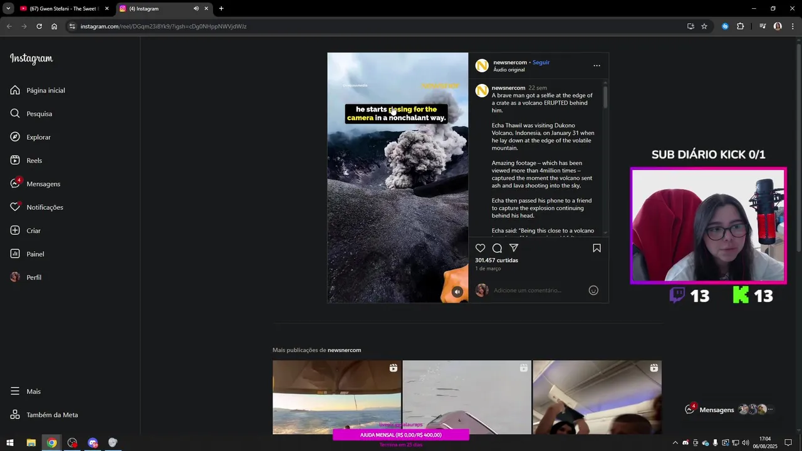Open the Shazam extension
This screenshot has height=451, width=802.
point(725,26)
